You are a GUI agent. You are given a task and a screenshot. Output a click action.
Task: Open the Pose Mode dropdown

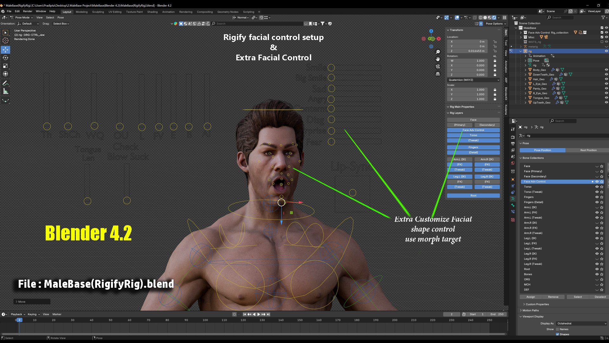click(x=22, y=17)
